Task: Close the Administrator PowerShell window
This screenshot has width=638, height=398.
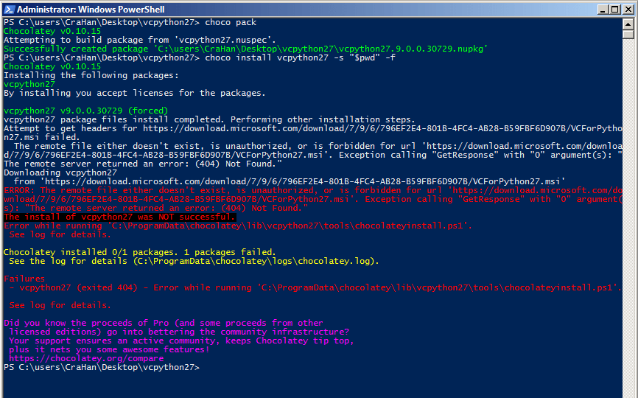Action: (x=628, y=10)
